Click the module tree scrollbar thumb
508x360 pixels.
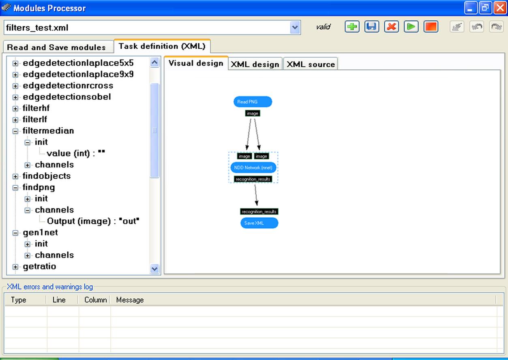pos(154,130)
